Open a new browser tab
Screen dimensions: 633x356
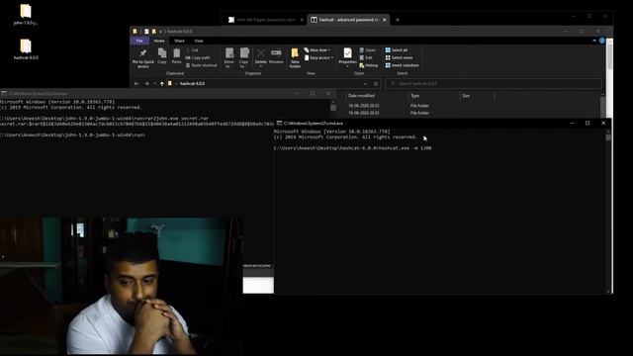coord(398,20)
